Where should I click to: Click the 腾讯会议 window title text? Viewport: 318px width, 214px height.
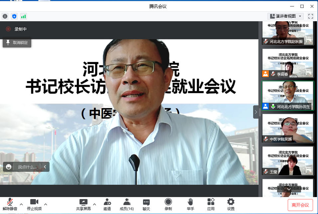pos(158,6)
